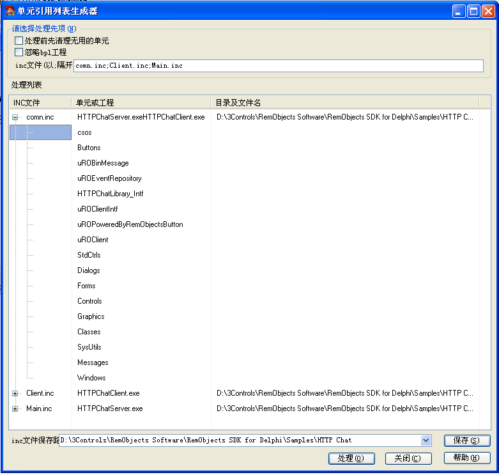Select the uROPoweredByRemObjectsButton entry
Screen dimensions: 499x475
click(x=130, y=224)
